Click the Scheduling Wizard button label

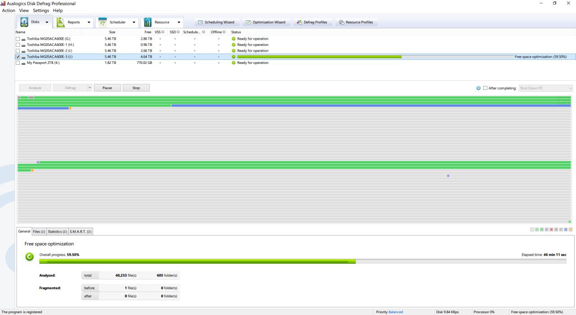click(x=219, y=22)
